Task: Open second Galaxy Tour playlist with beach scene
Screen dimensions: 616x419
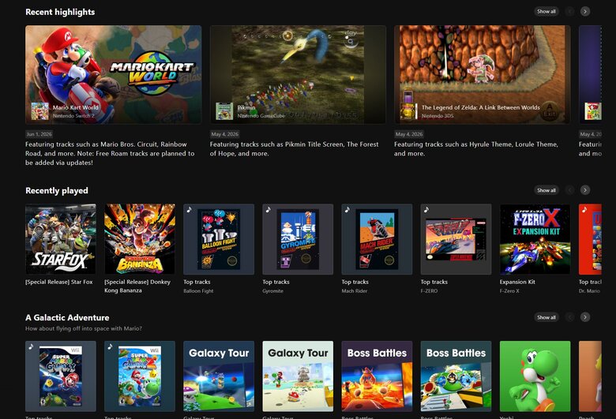Action: pyautogui.click(x=298, y=376)
